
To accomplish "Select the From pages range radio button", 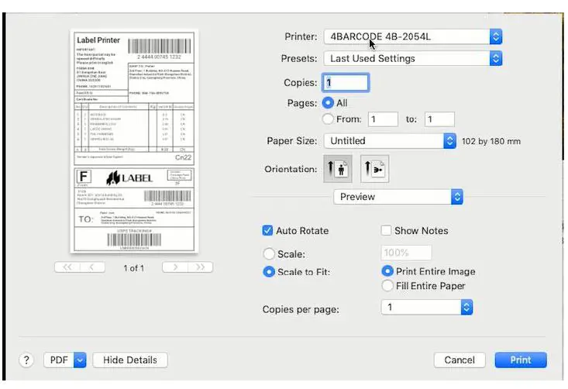I will pos(328,119).
